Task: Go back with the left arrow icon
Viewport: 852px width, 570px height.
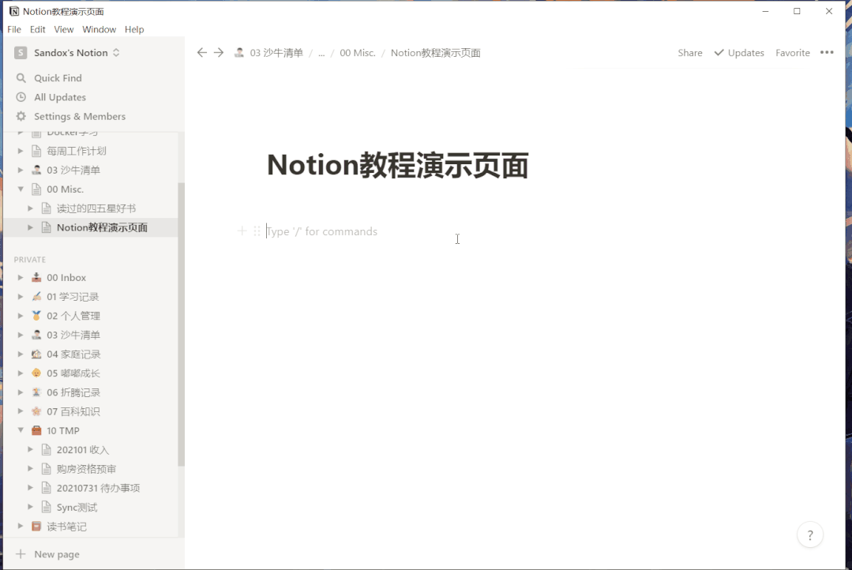Action: click(201, 53)
